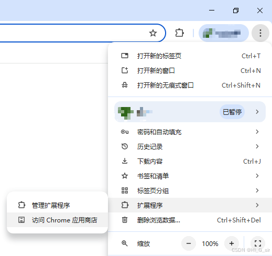272x256 pixels.
Task: Select 打开新的标签页 menu item
Action: point(190,56)
